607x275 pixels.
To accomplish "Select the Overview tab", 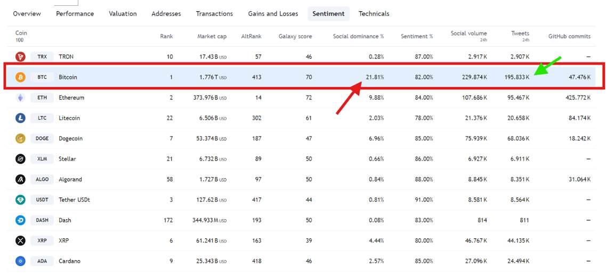I will 27,14.
